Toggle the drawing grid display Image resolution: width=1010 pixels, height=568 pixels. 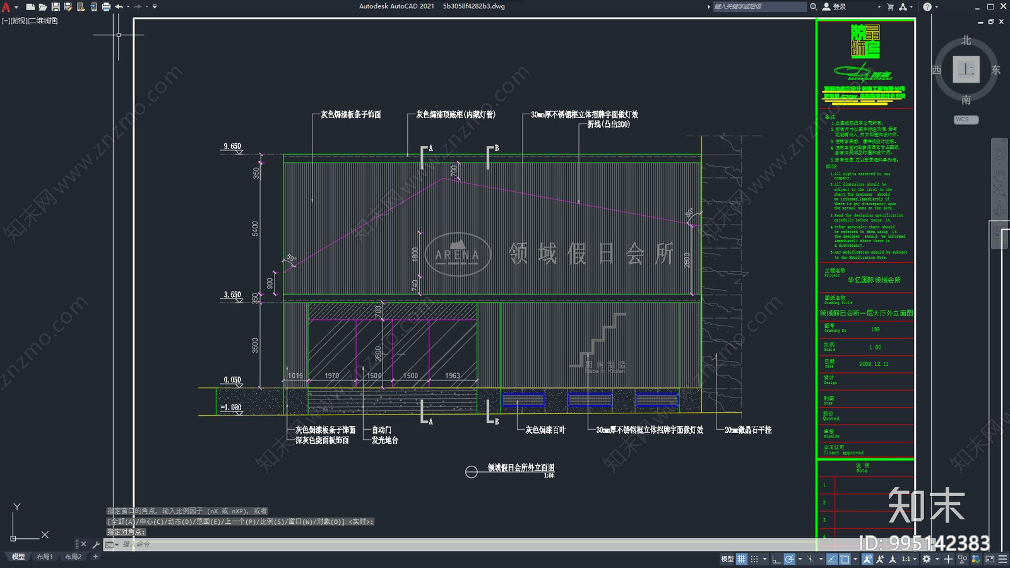pos(742,559)
